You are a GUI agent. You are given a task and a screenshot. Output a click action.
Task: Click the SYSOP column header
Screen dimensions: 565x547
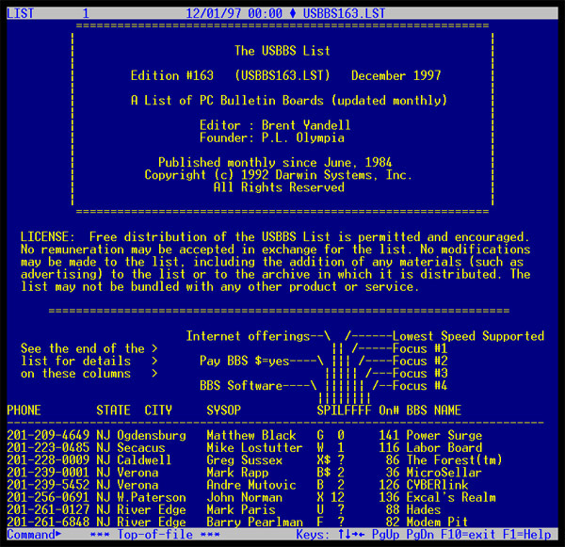[x=224, y=410]
